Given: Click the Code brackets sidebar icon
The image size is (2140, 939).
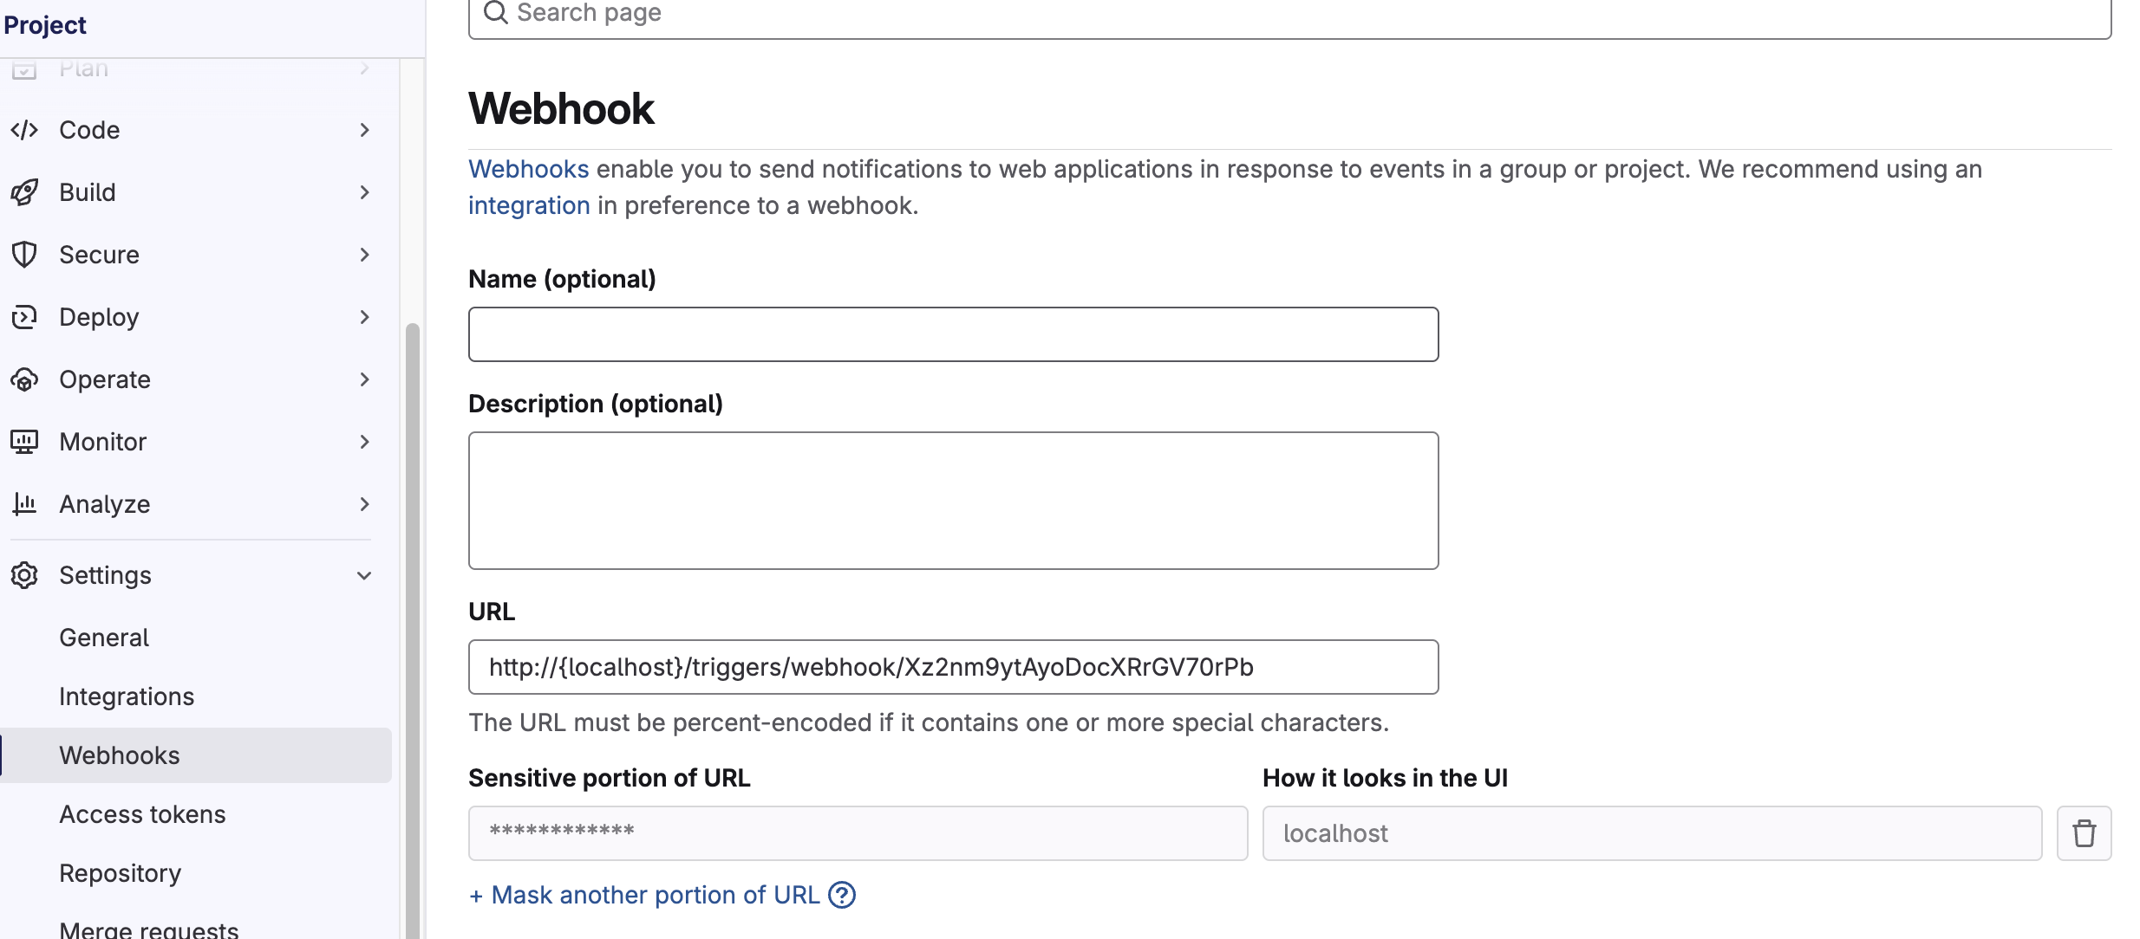Looking at the screenshot, I should tap(24, 130).
